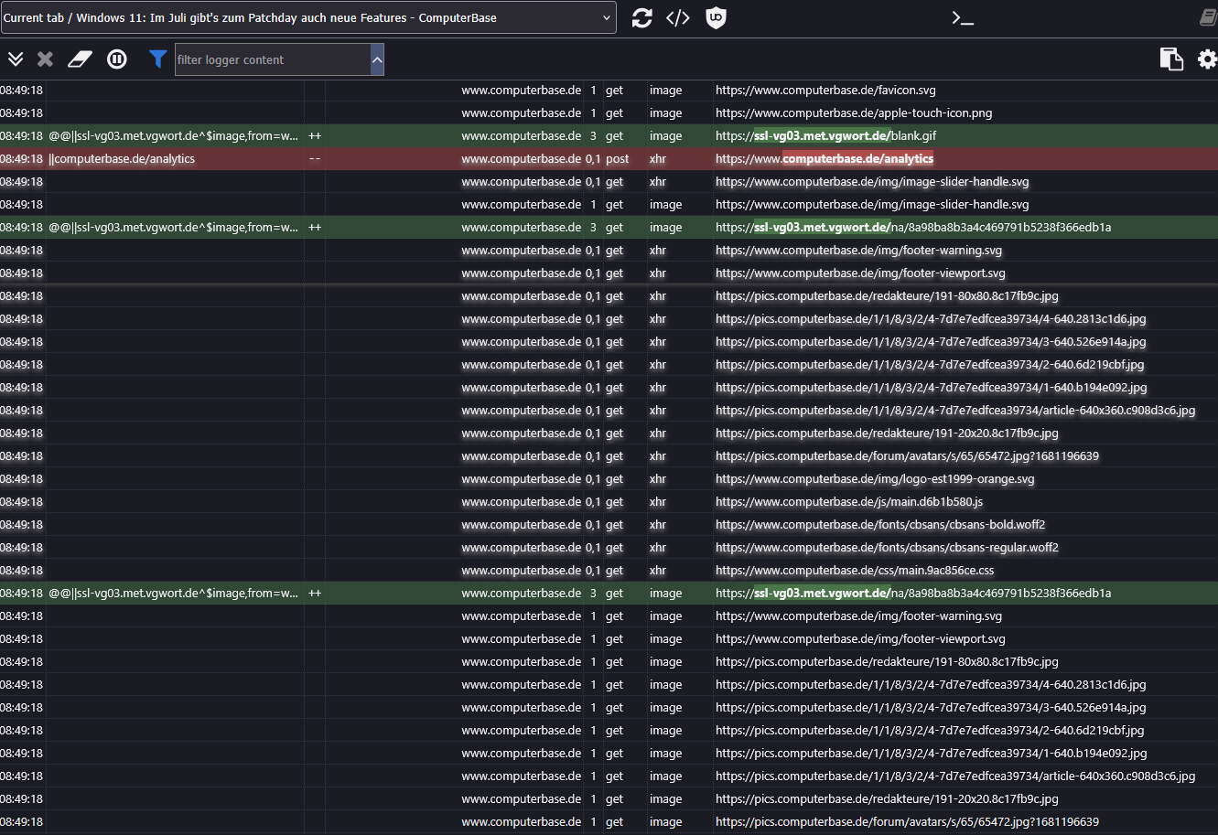Image resolution: width=1218 pixels, height=835 pixels.
Task: Select xhr URL 2-640.6d219cbf.jpg
Action: tap(930, 365)
